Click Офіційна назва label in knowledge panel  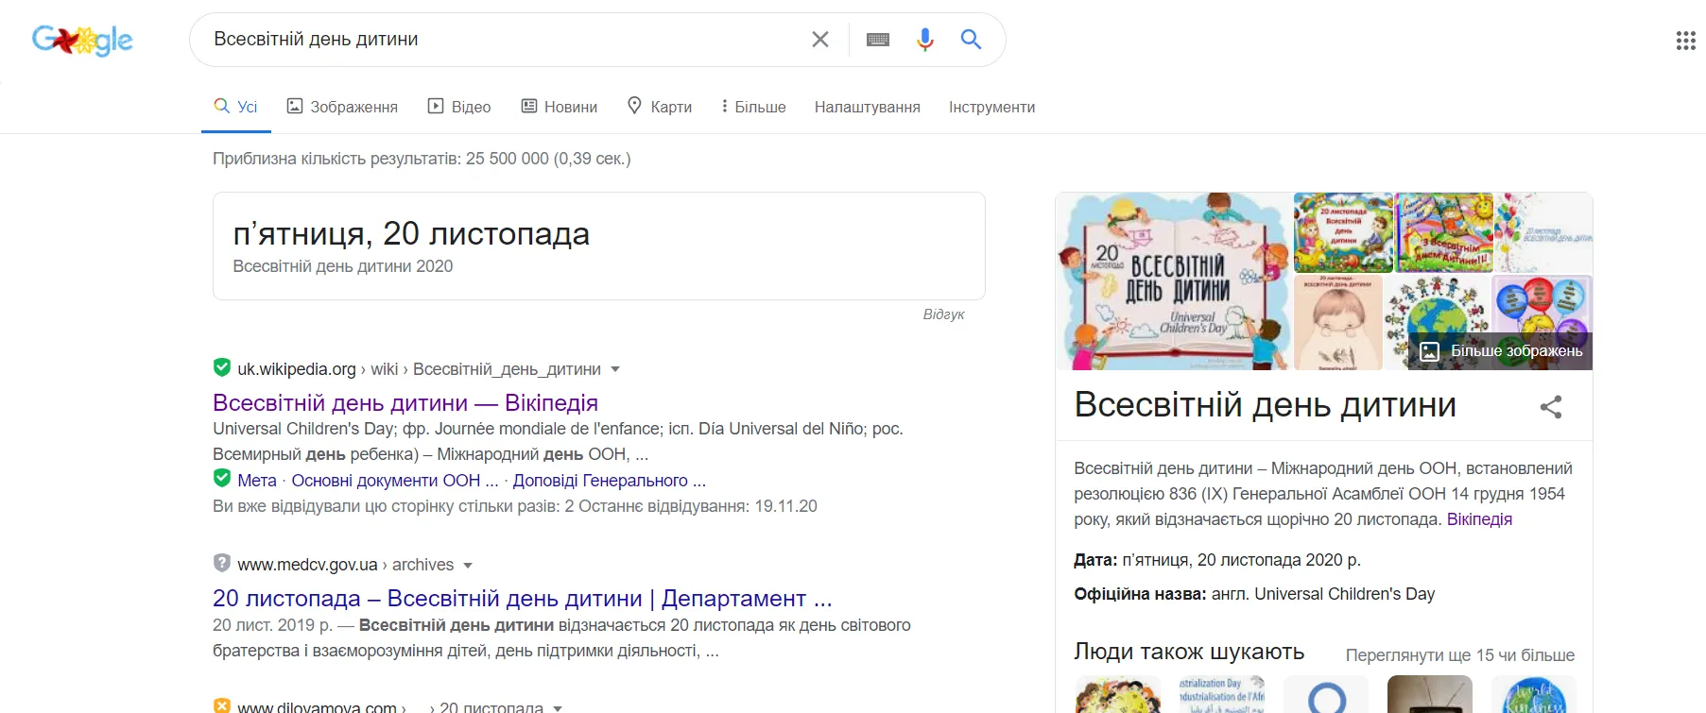tap(1140, 594)
